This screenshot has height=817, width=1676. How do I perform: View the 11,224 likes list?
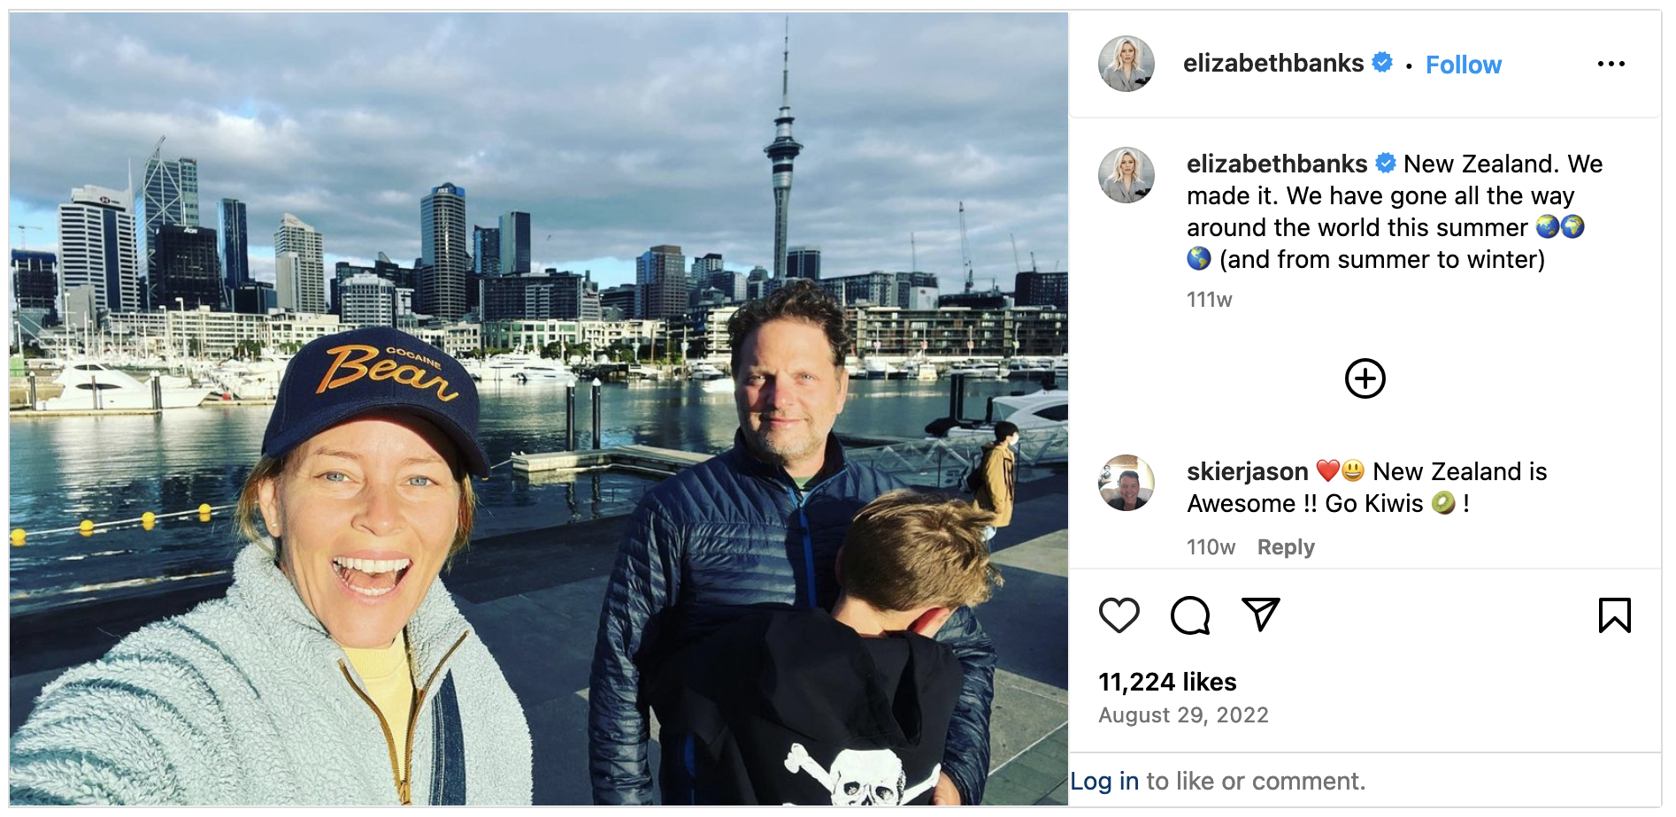pos(1167,682)
